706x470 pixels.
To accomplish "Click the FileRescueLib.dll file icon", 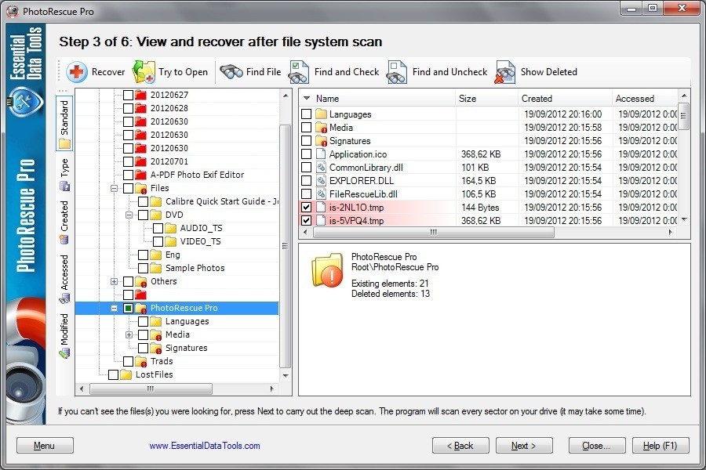I will pos(321,193).
